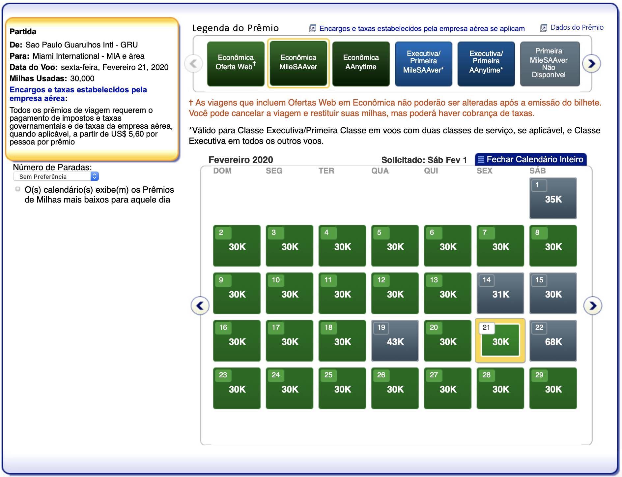Select the Executiva/Primeira MileSAAver award tab
Image resolution: width=622 pixels, height=477 pixels.
click(424, 64)
